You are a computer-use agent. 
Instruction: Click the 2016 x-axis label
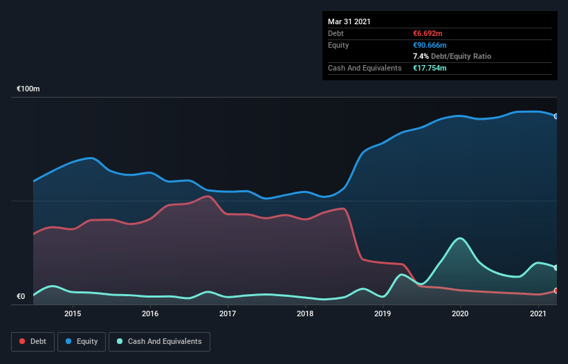coord(150,313)
